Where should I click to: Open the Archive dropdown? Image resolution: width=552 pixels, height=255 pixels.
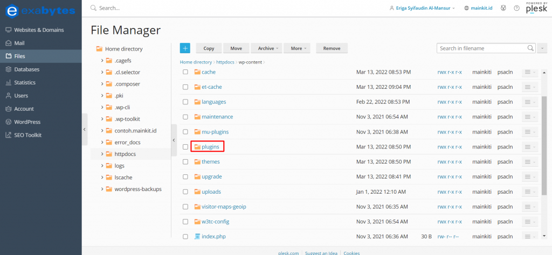[x=267, y=48]
